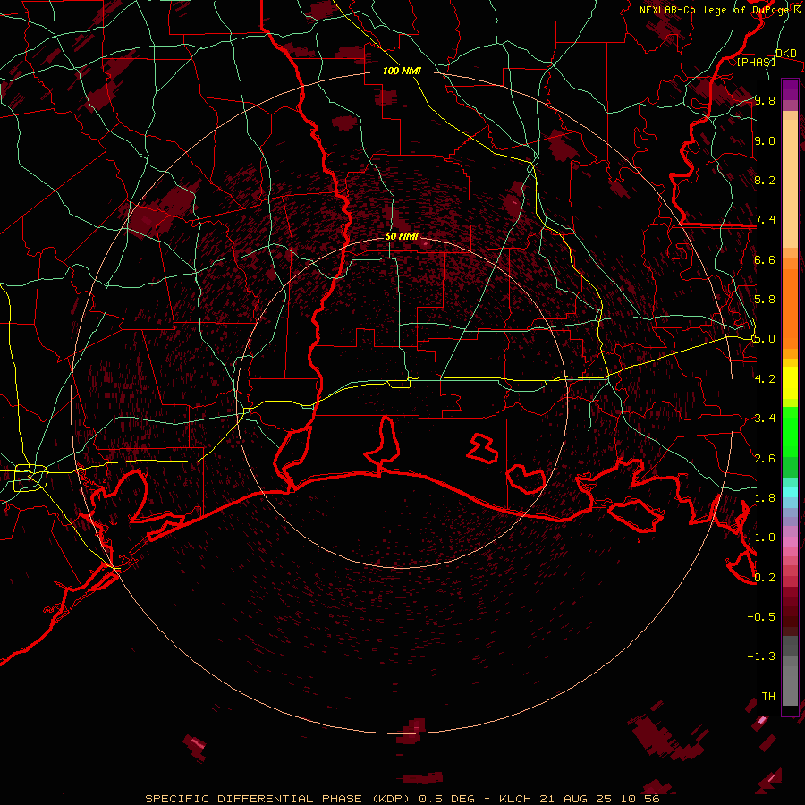
Task: Click the 5.0 scale label
Action: click(x=765, y=339)
